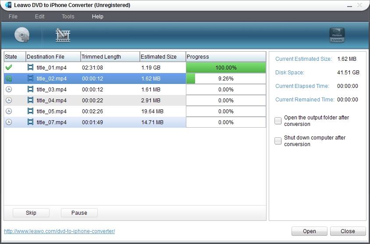Click film icon beside title_01.mp4
This screenshot has width=370, height=244.
coord(30,67)
